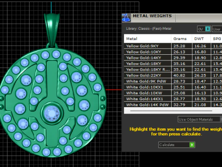Click the 21.08 DWT value
This screenshot has height=167, width=222.
200,105
